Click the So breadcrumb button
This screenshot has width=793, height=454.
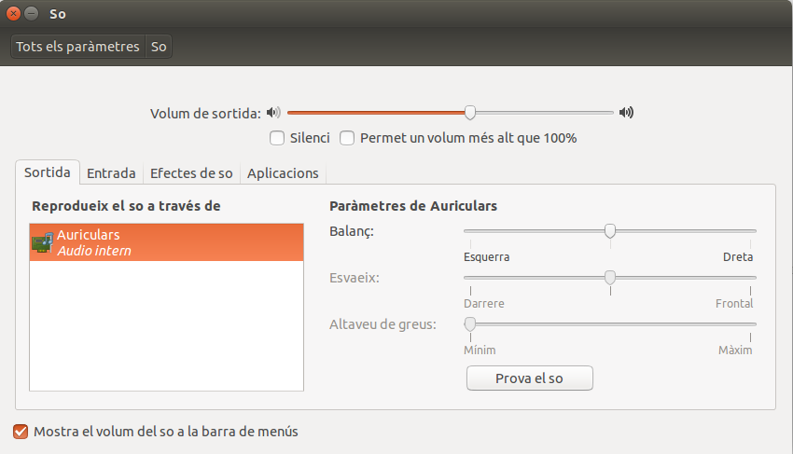[159, 47]
